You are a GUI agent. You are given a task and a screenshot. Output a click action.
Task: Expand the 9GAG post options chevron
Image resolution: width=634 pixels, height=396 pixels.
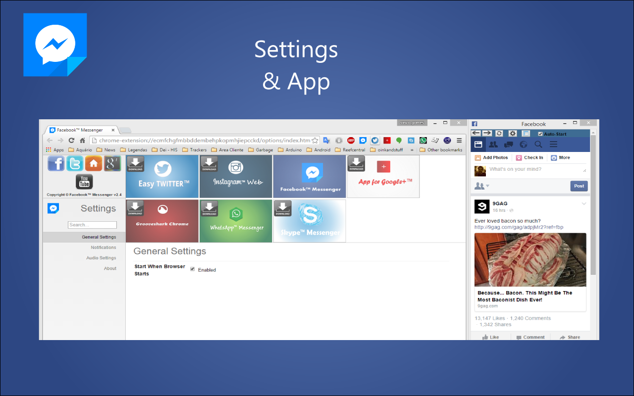(x=584, y=203)
